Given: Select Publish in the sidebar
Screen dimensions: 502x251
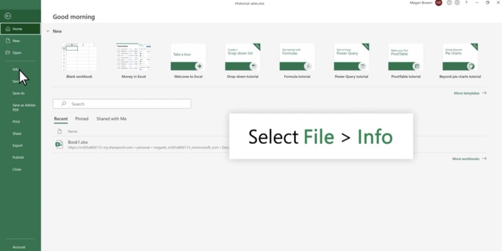Looking at the screenshot, I should (x=18, y=158).
